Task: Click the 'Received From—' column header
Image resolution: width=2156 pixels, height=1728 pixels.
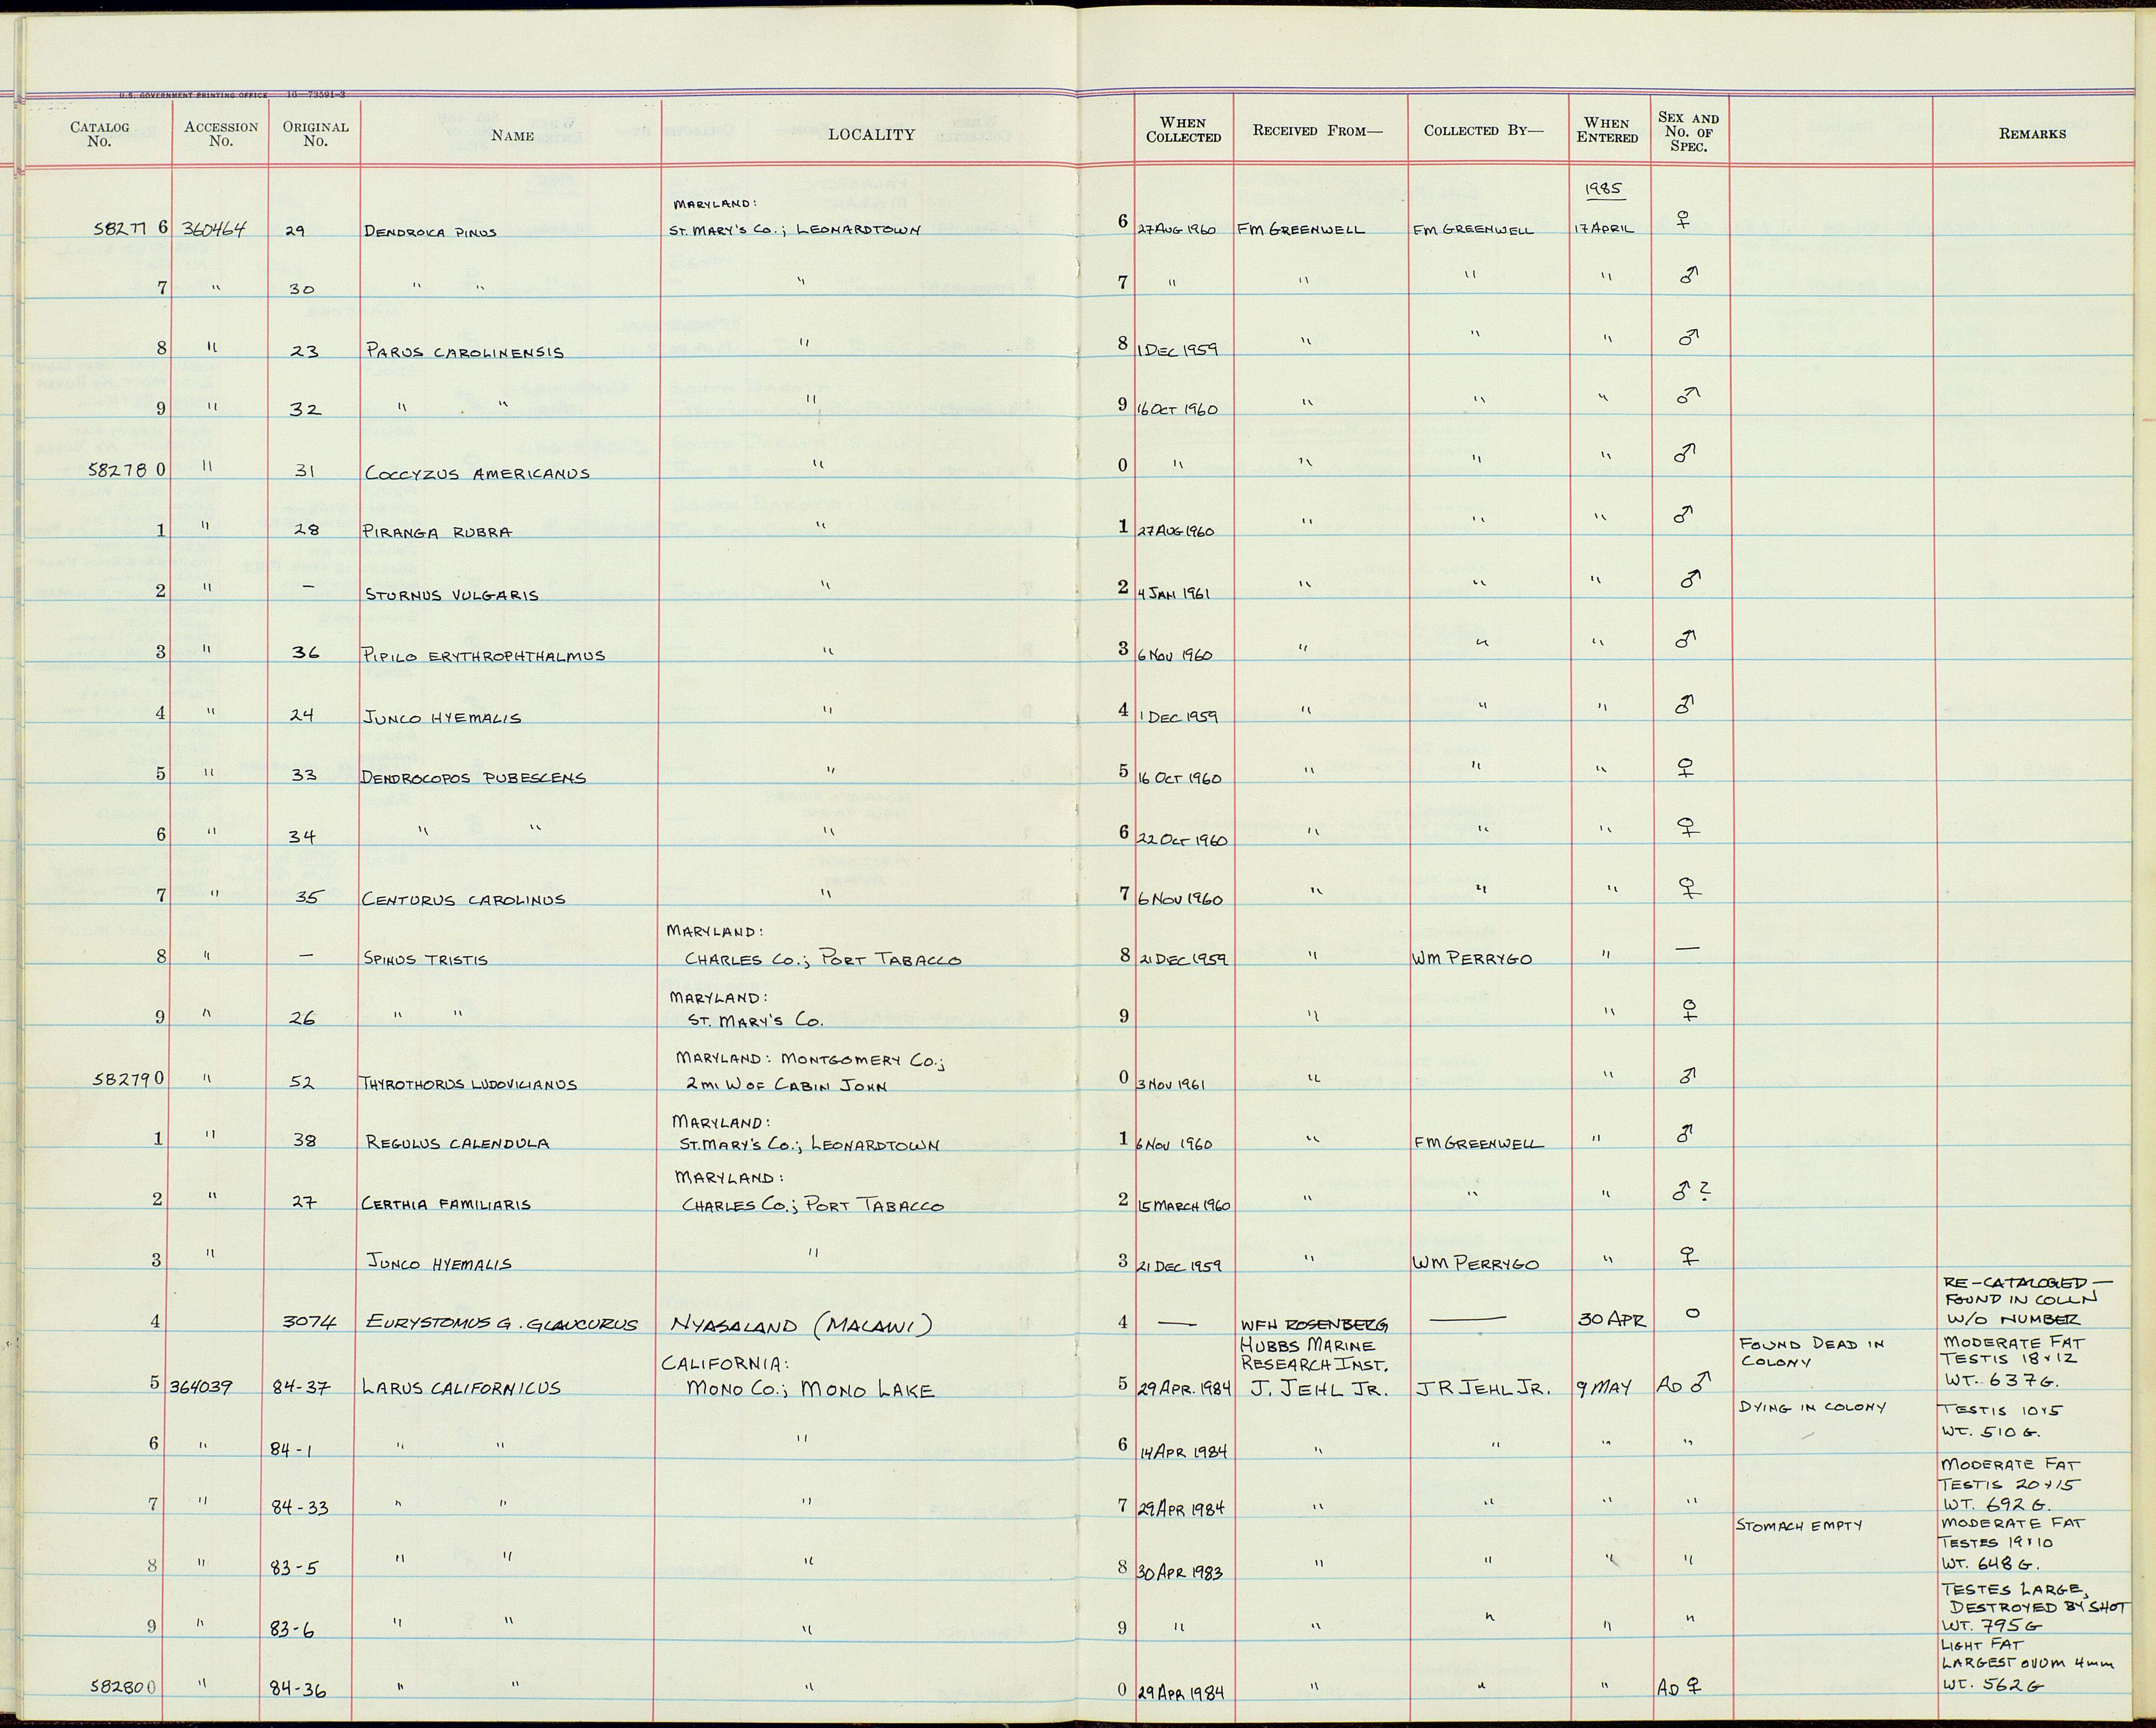Action: 1318,131
